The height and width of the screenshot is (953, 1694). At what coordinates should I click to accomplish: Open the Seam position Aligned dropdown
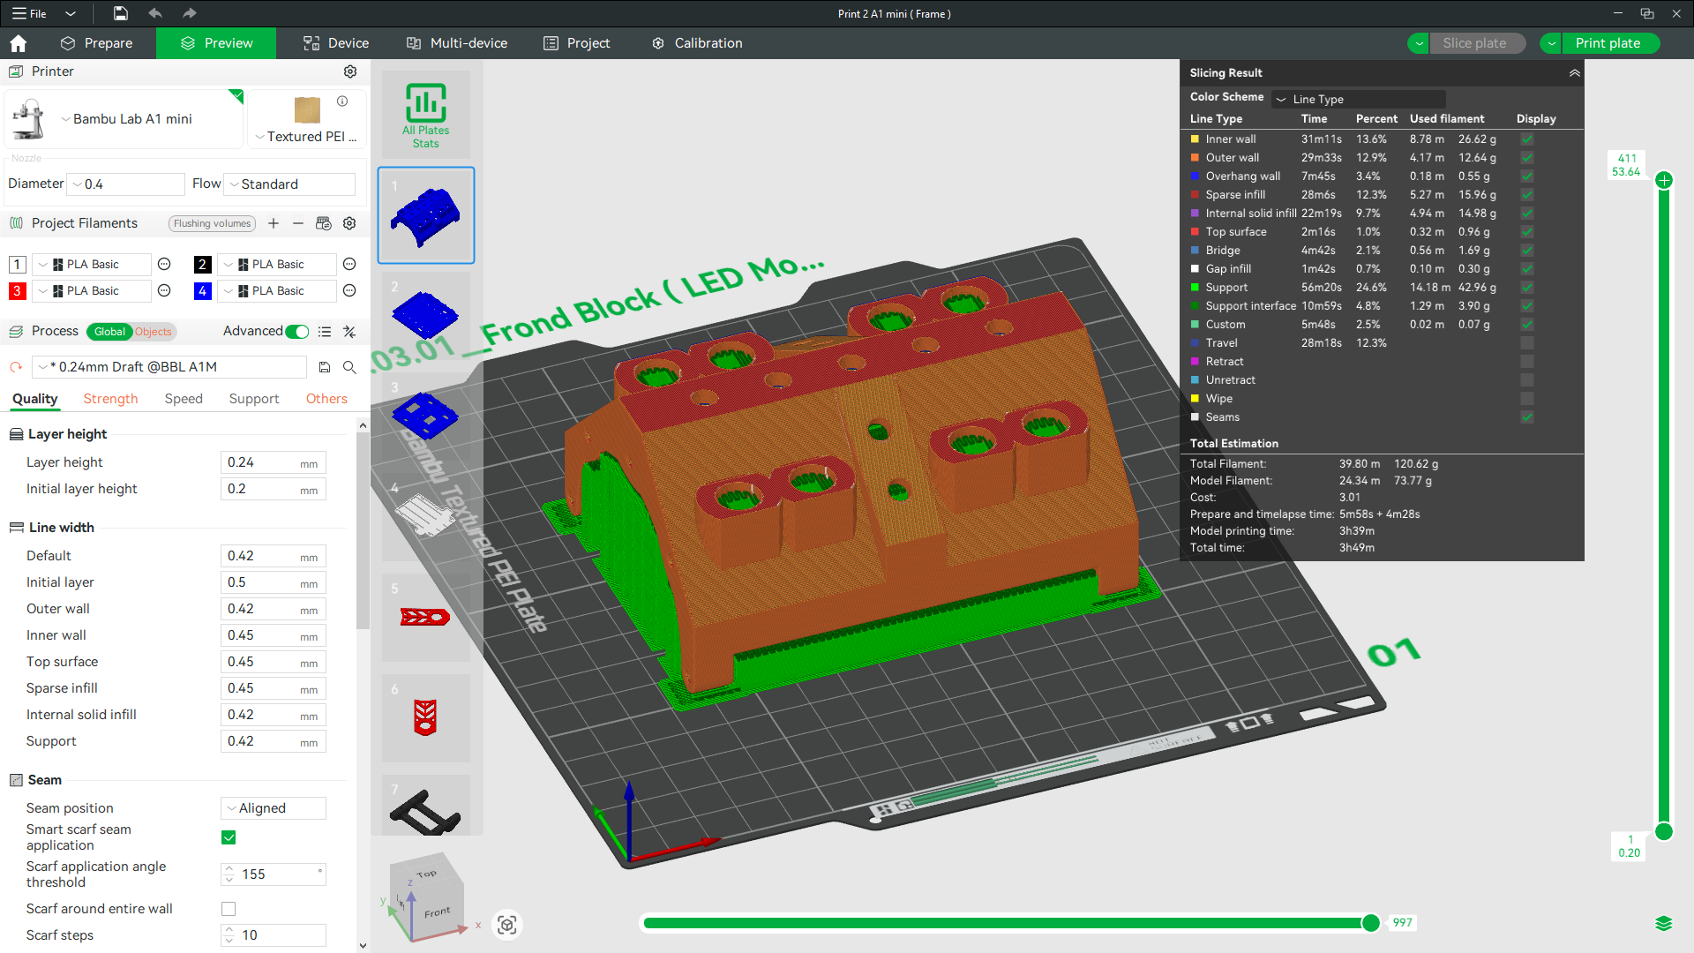(274, 808)
